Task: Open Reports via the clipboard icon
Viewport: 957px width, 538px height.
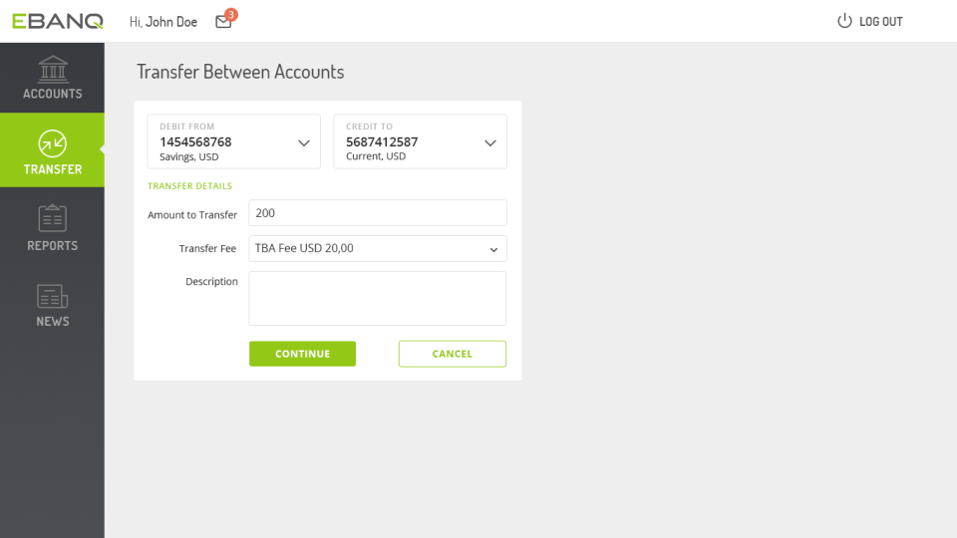Action: pos(53,218)
